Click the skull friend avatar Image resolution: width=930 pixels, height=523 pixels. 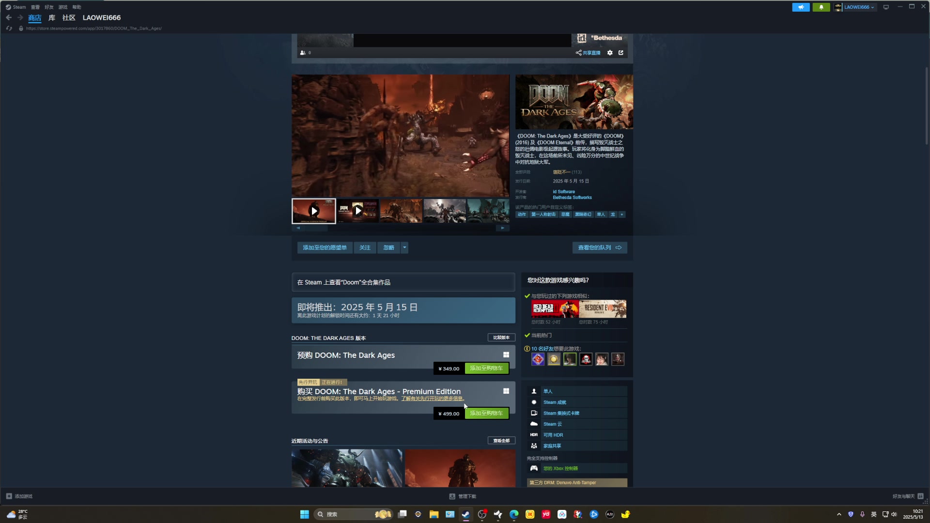point(586,359)
